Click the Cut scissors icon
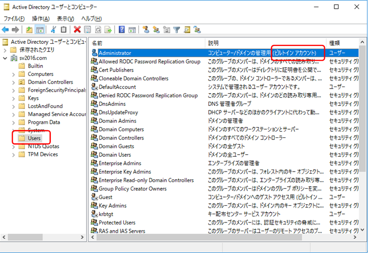Screen dimensions: 368x253 (53, 30)
